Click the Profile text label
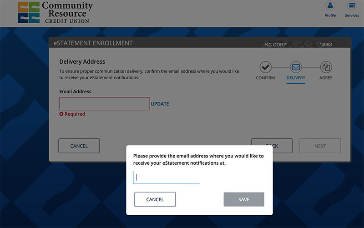Viewport: 364px width, 228px height. click(x=330, y=15)
